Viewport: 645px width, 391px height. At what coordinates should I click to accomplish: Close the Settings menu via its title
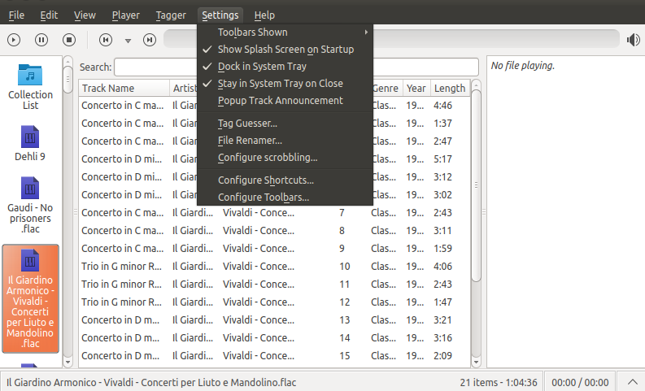coord(220,15)
